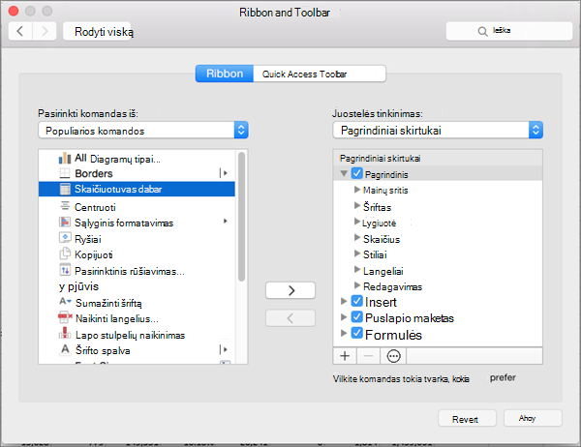Uncheck the Puslapio maketas checkbox
Screen dimensions: 581x447
[356, 316]
